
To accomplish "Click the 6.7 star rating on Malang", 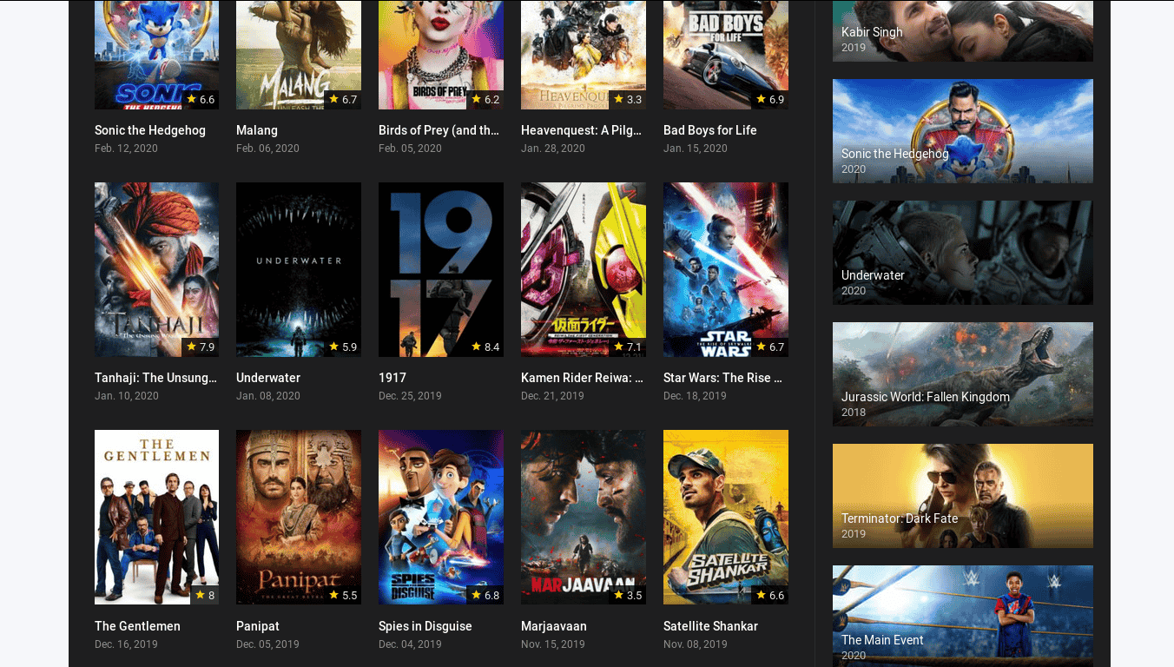I will click(x=343, y=99).
